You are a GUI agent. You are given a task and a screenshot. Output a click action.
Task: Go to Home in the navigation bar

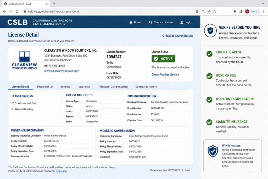(135, 22)
